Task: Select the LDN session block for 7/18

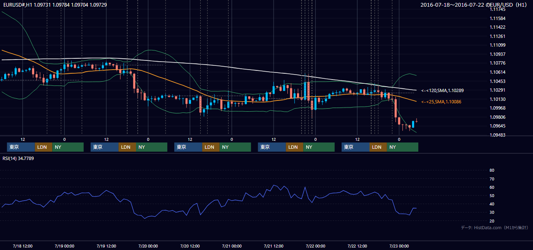Action: point(43,147)
